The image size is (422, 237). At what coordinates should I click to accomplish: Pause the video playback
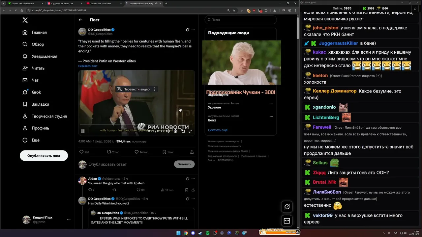(x=83, y=131)
